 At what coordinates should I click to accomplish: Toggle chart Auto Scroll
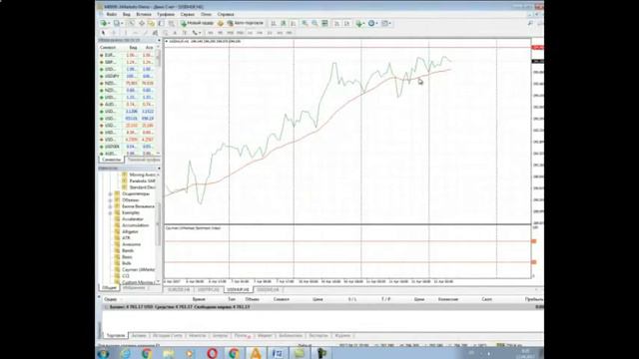coord(336,23)
